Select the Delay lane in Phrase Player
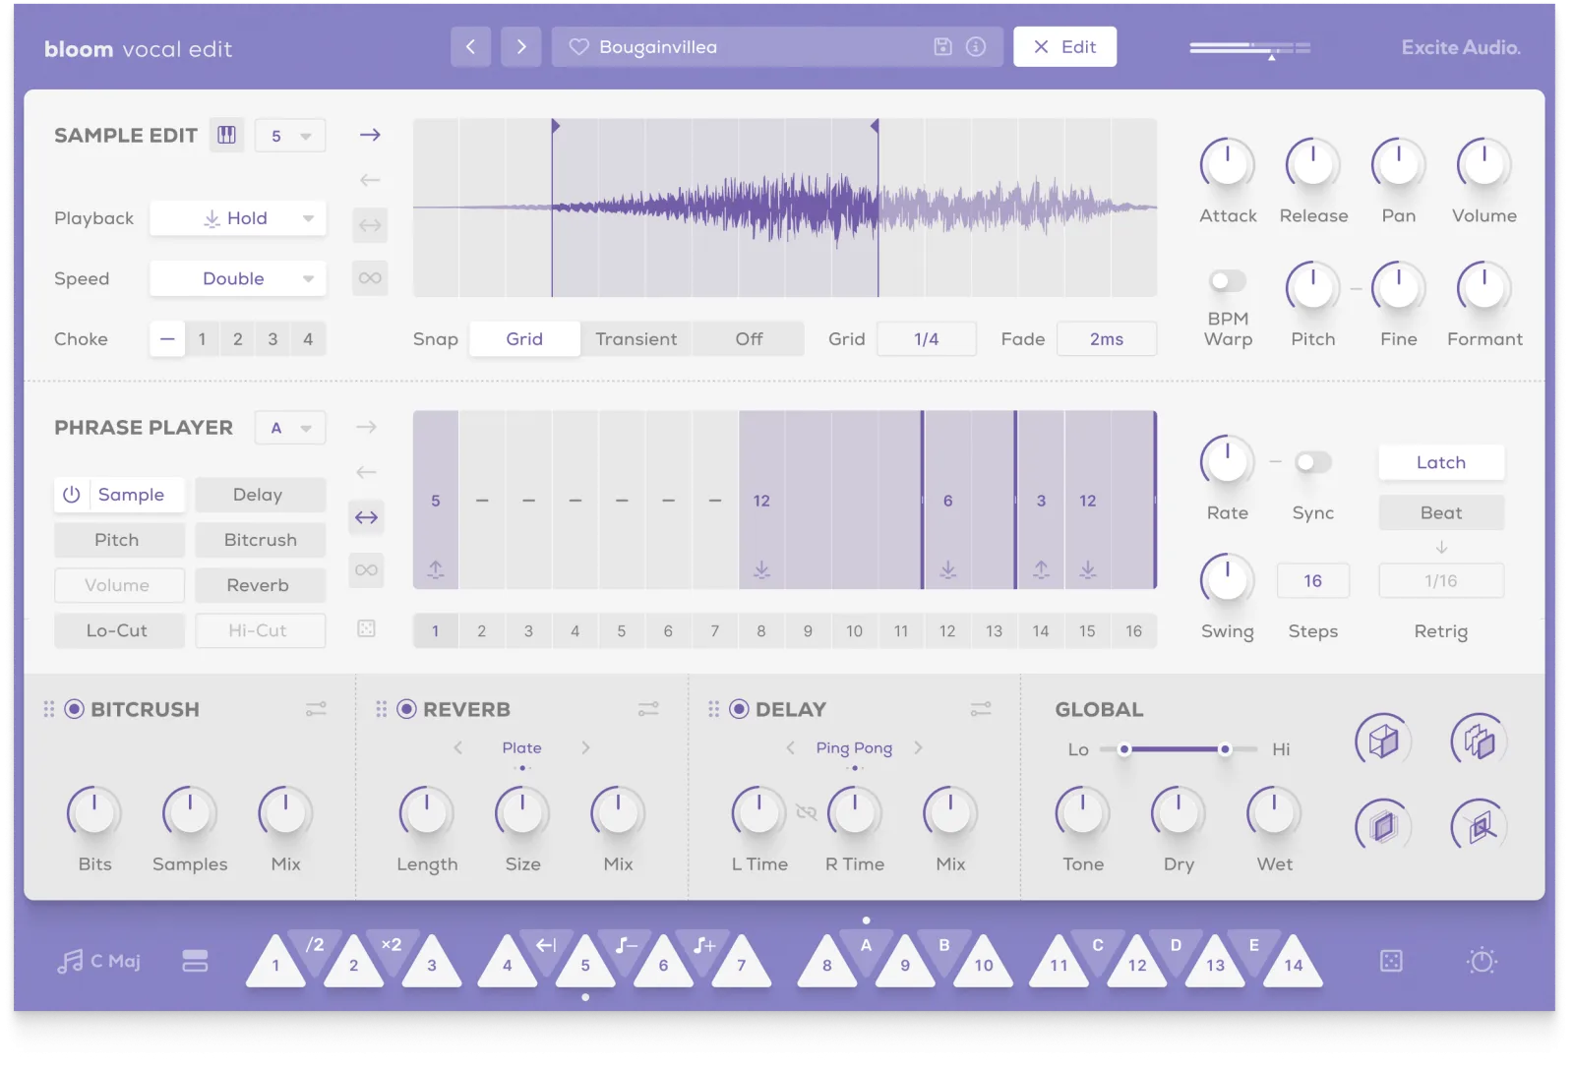Viewport: 1574px width, 1069px height. click(x=260, y=495)
